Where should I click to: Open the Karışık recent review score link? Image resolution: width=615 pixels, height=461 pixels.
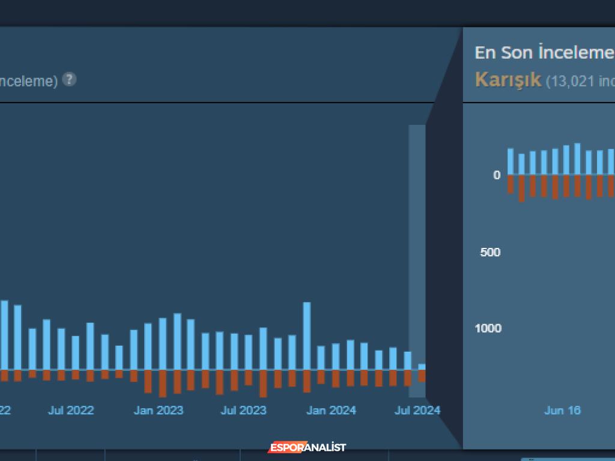pyautogui.click(x=508, y=79)
